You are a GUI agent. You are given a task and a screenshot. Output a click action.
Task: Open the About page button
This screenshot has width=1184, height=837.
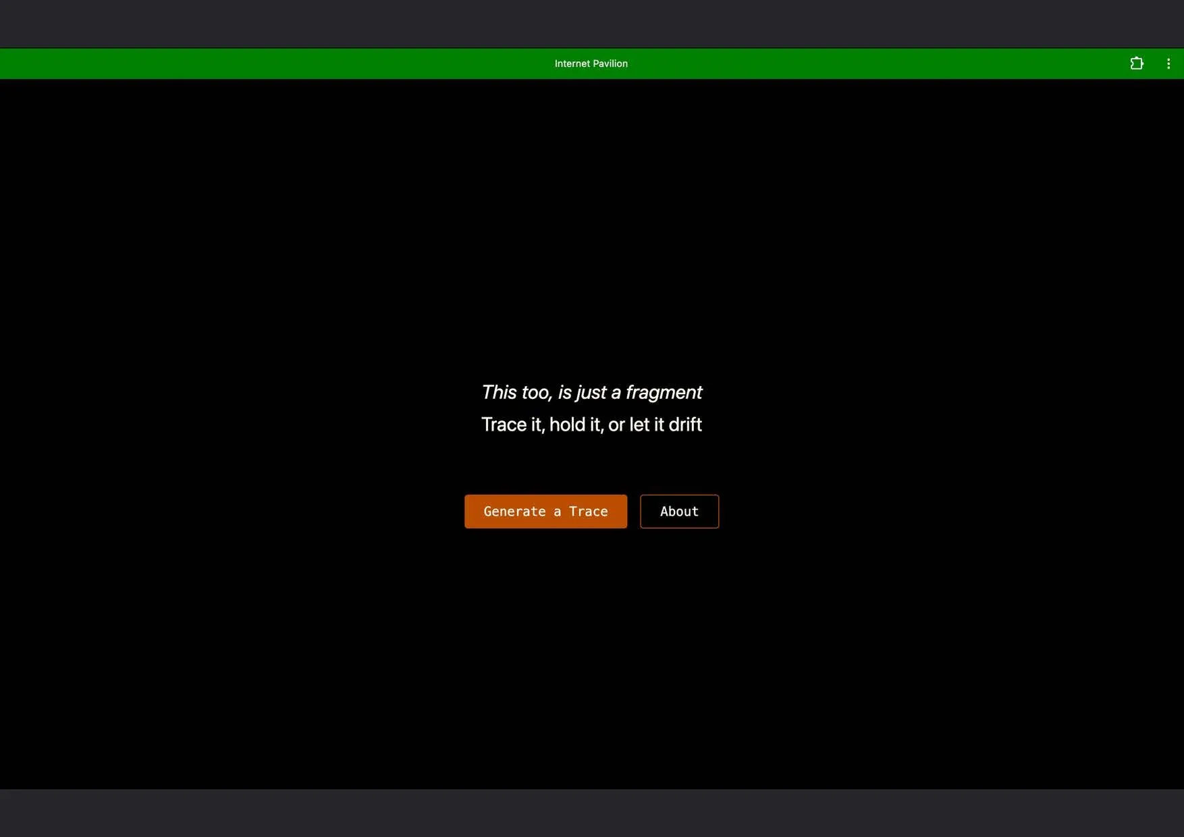tap(679, 512)
